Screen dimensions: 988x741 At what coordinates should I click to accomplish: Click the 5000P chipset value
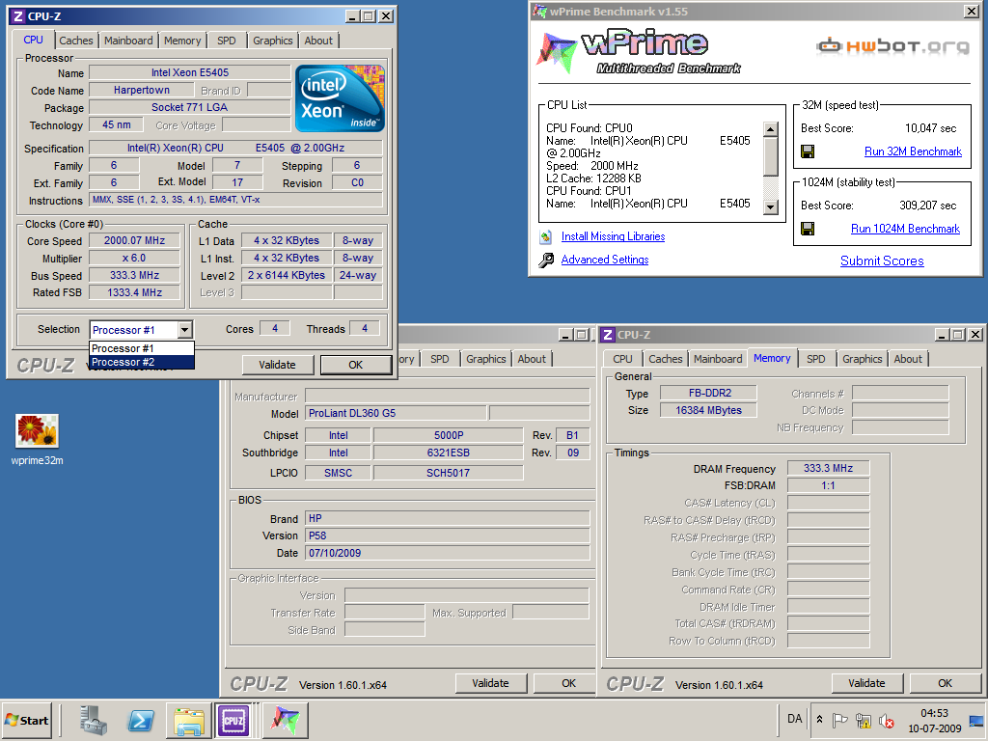coord(448,435)
